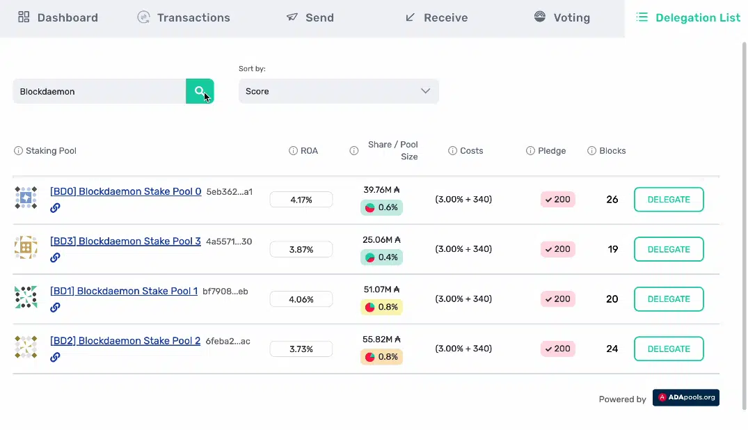Delegate to Blockdaemon Stake Pool 0

[669, 200]
